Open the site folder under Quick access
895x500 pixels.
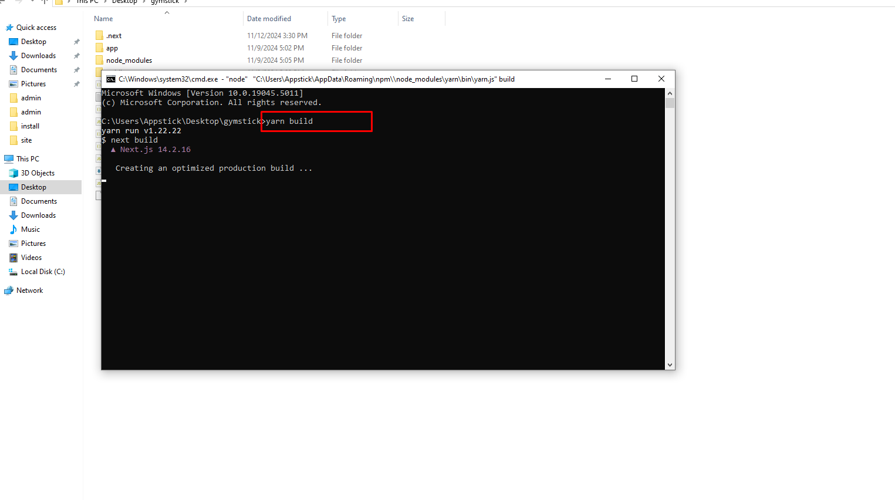point(26,140)
